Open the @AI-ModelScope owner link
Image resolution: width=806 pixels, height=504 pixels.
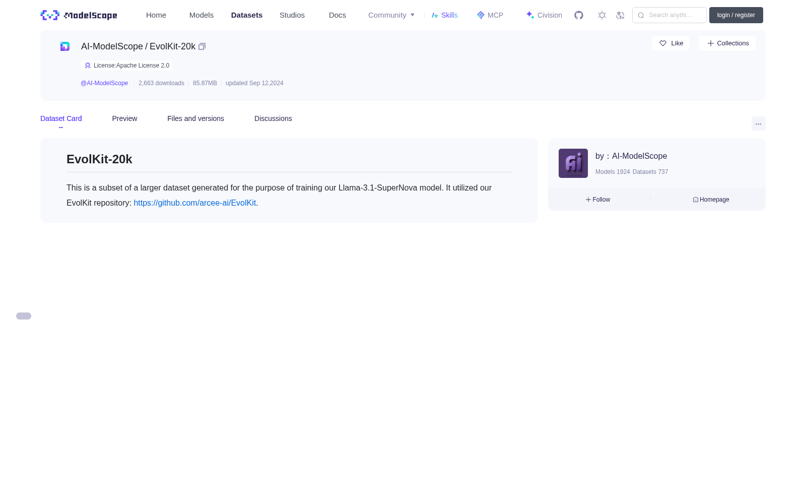point(104,83)
